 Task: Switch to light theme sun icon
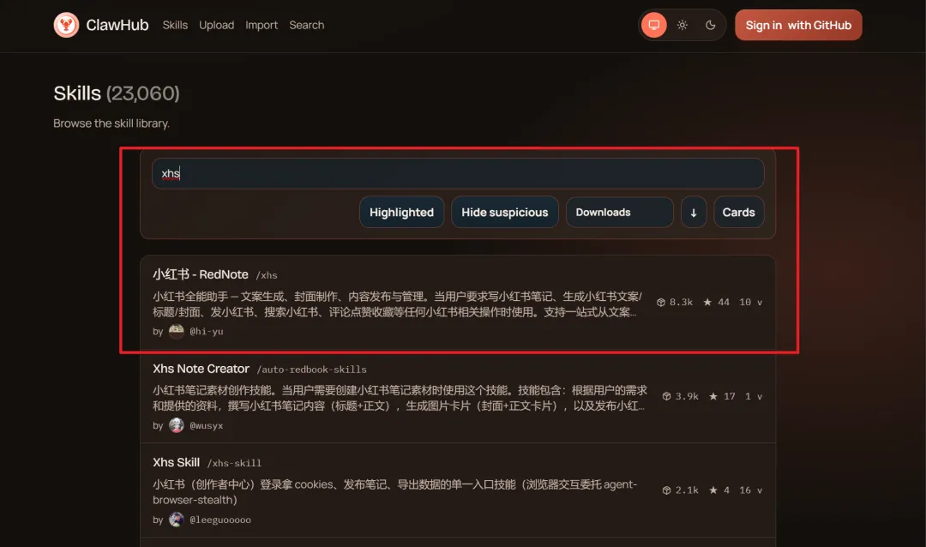682,25
